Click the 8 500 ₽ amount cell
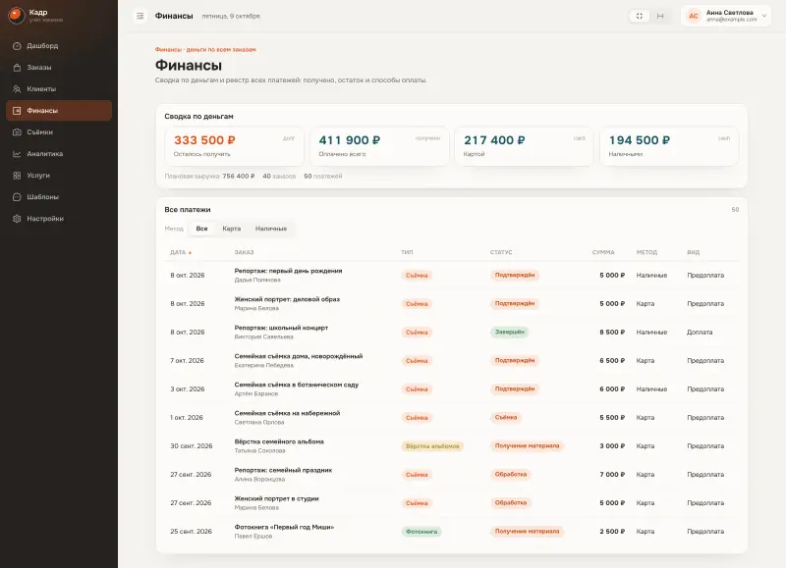The width and height of the screenshot is (786, 568). (612, 333)
